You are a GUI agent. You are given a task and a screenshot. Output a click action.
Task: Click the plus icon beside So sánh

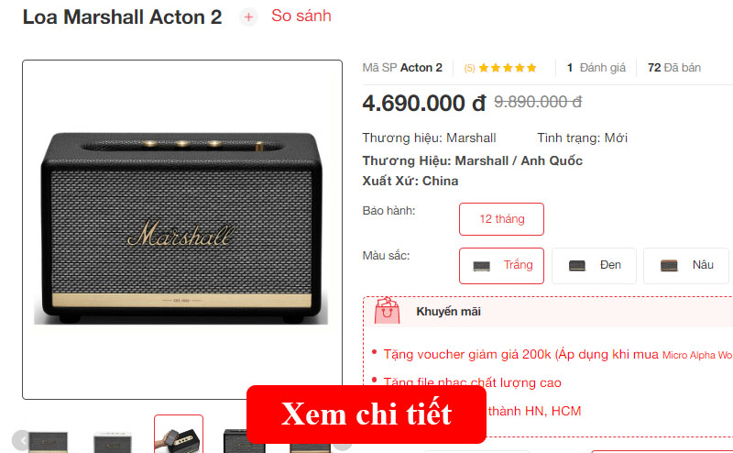point(248,17)
